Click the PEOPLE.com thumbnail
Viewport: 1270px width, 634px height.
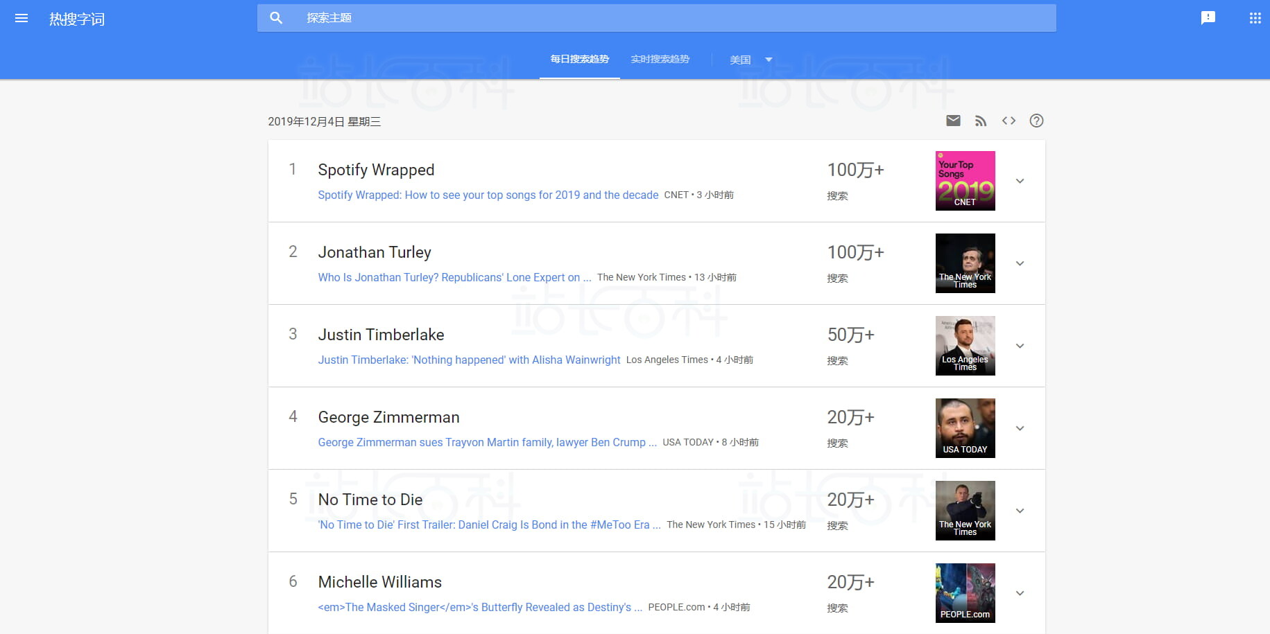965,593
